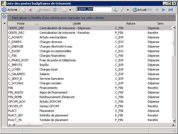Screen dimensions: 178x134
Task: Click the magnifying glass search icon
Action: [x=115, y=10]
